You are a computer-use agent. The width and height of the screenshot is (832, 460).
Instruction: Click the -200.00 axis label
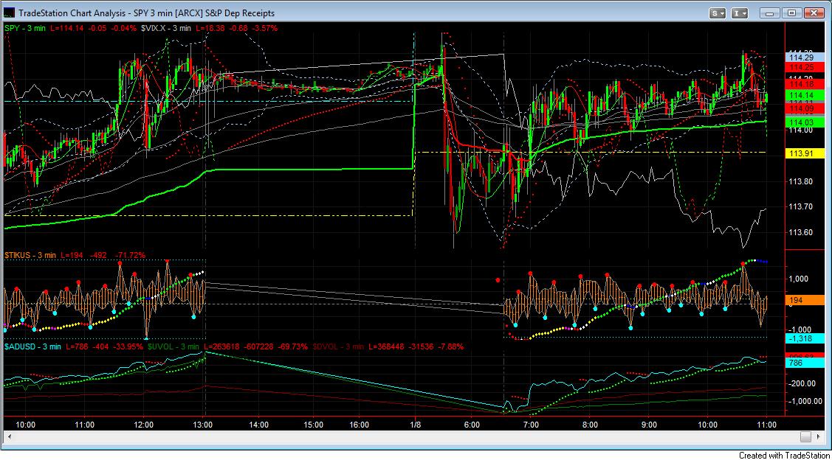point(801,383)
